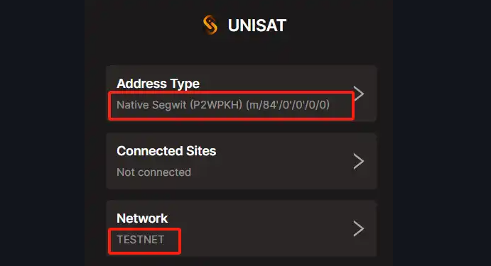This screenshot has width=491, height=266.
Task: Expand Network with its chevron arrow
Action: 359,228
